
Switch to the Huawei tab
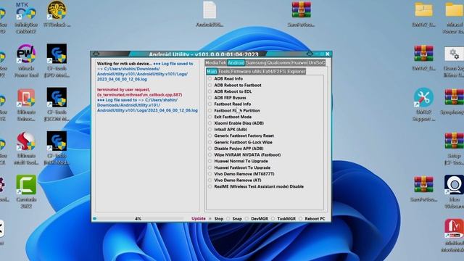click(x=299, y=63)
